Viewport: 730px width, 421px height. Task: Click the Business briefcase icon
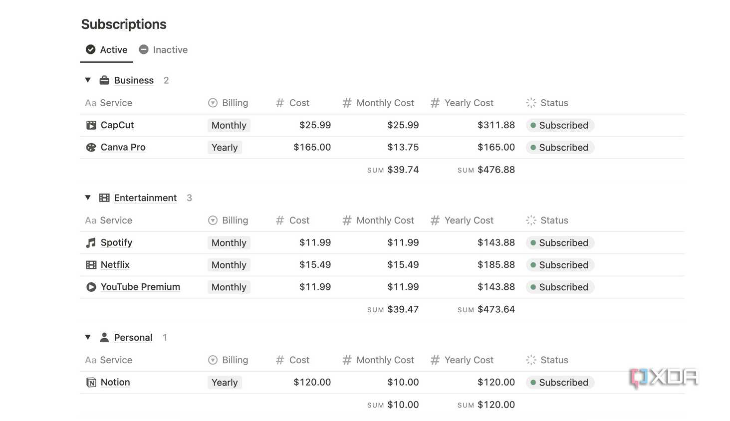(104, 80)
